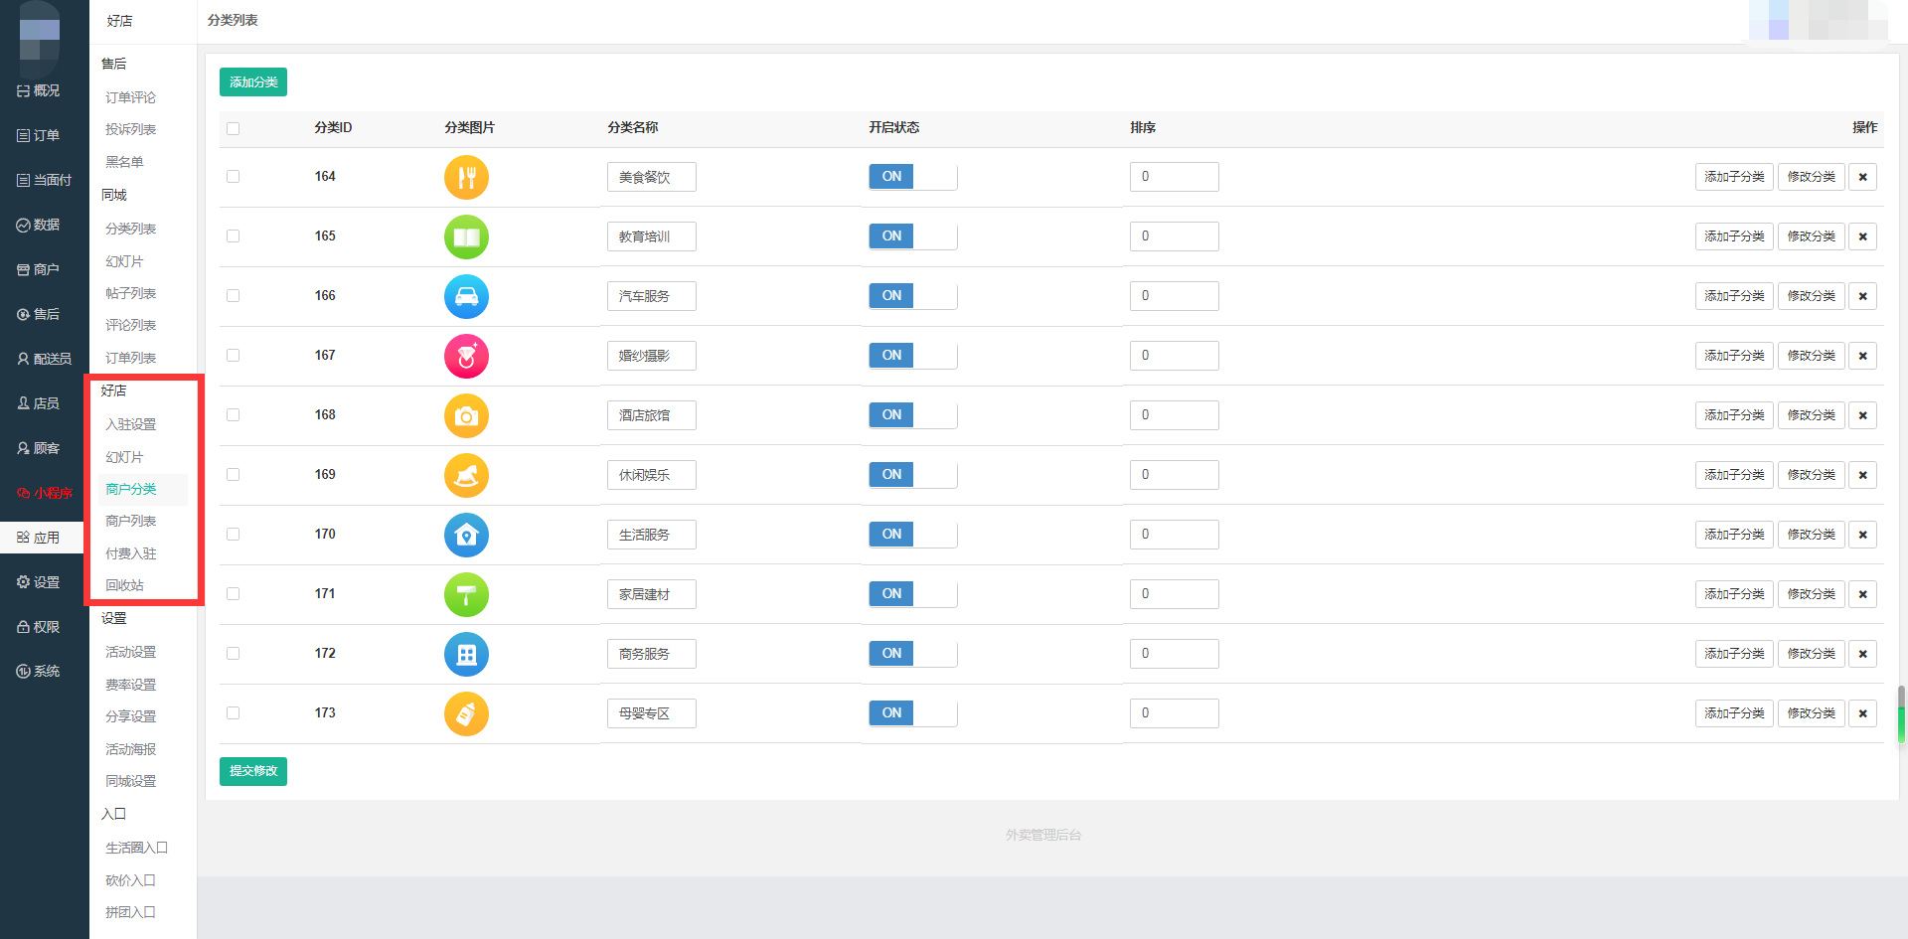Click the blue car icon for 汽车服务
Screen dimensions: 1908x939
point(466,297)
